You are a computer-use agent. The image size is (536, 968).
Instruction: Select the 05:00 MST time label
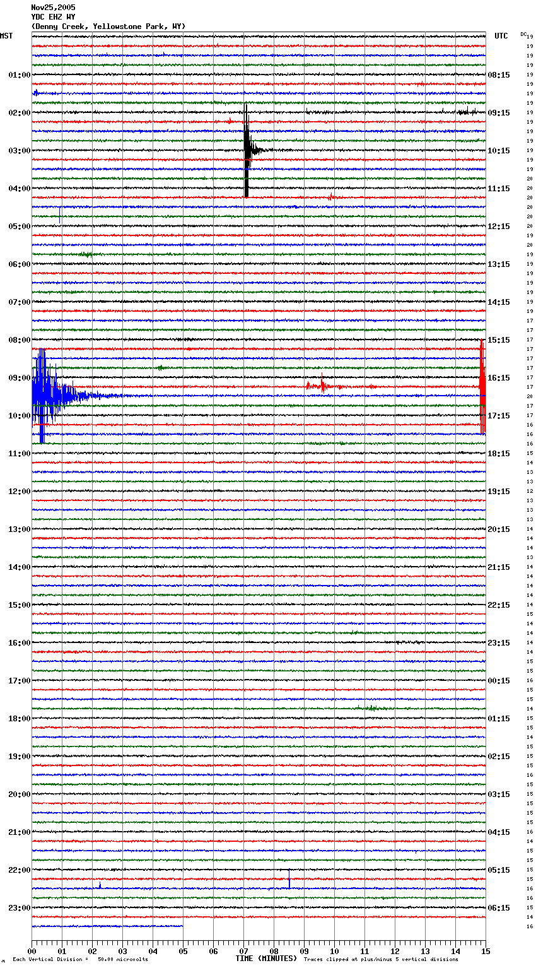[19, 227]
